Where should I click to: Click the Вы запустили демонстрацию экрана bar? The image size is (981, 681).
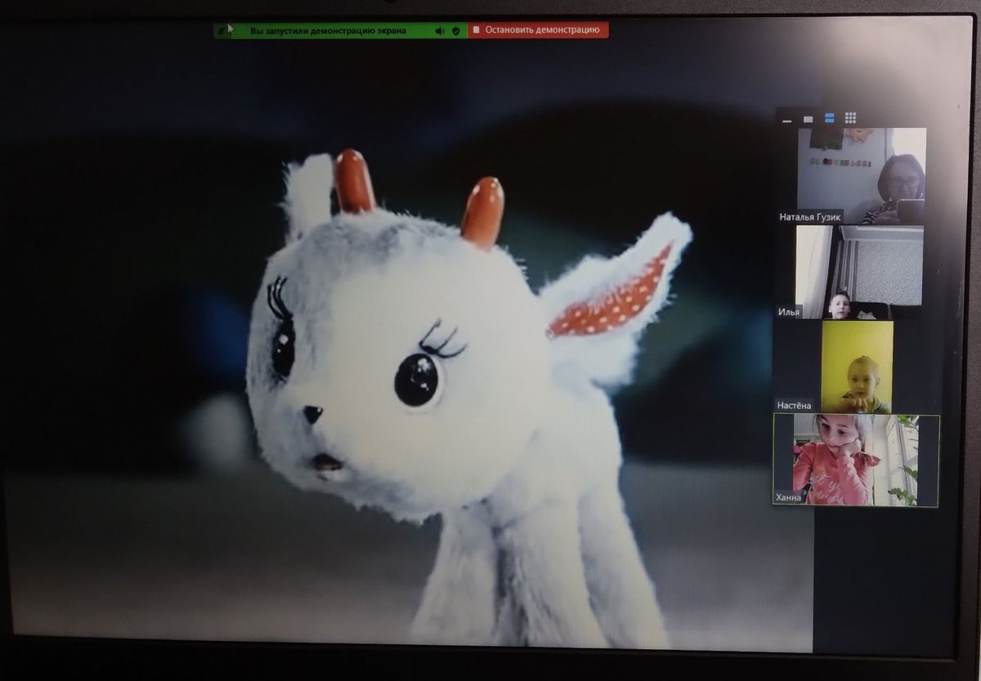(327, 31)
